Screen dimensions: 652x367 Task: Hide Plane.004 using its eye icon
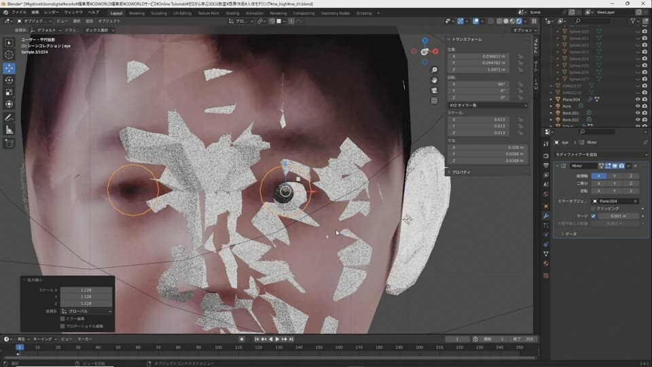(638, 99)
